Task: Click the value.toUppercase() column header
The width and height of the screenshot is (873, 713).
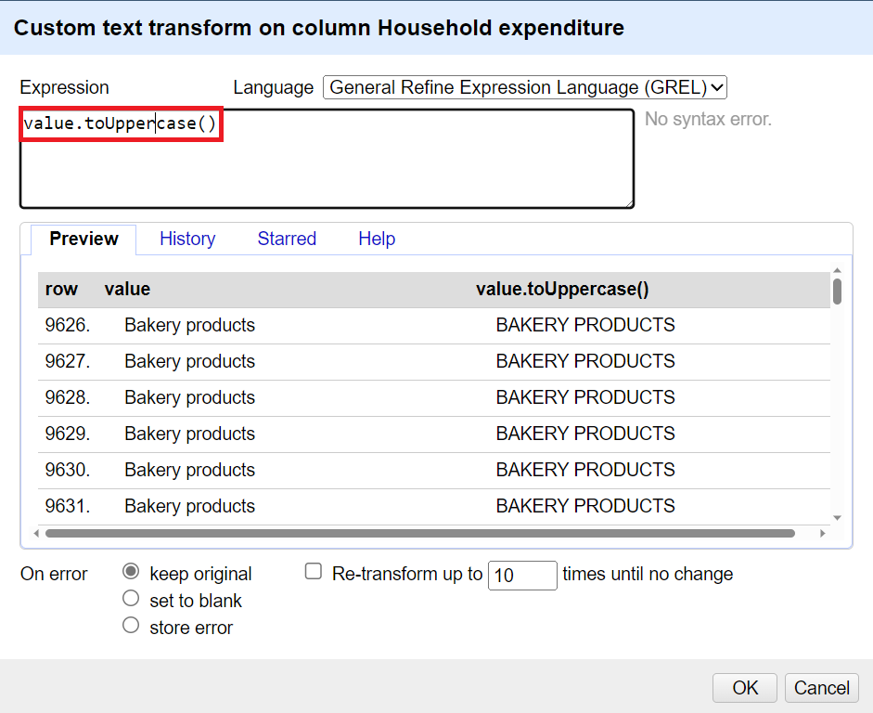Action: click(565, 289)
